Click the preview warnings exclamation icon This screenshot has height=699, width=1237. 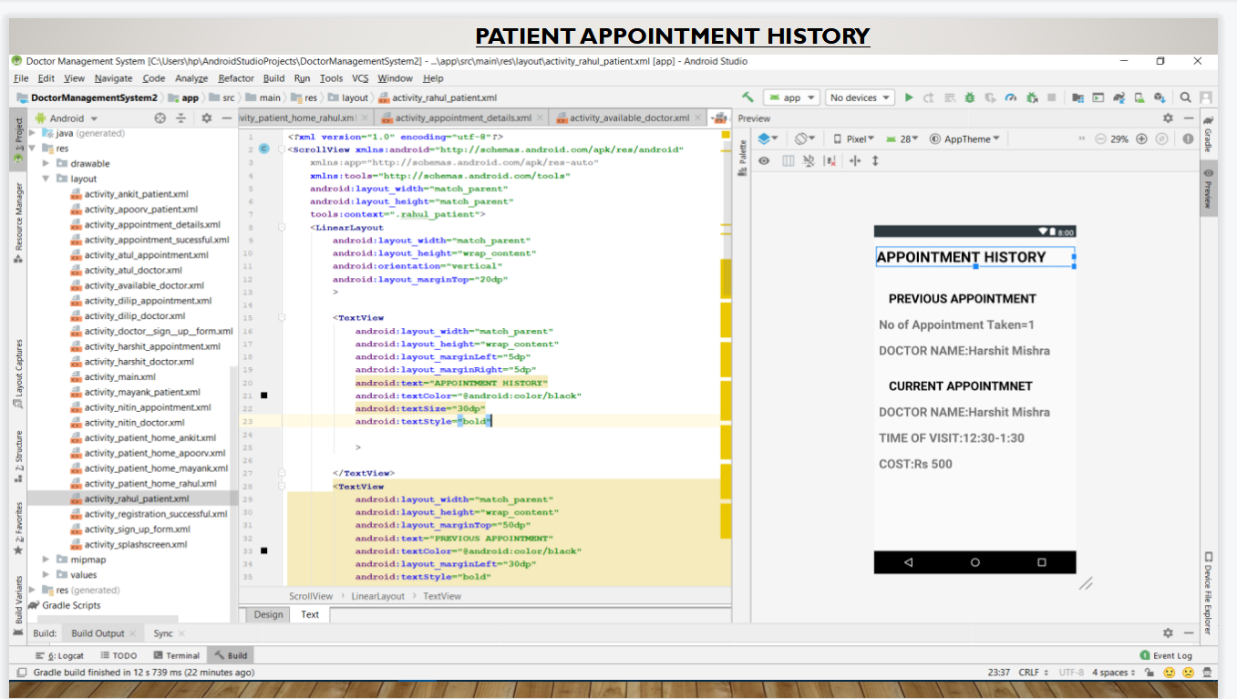pyautogui.click(x=1188, y=139)
